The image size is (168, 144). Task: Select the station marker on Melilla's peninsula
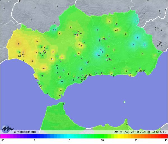pyautogui.click(x=127, y=124)
